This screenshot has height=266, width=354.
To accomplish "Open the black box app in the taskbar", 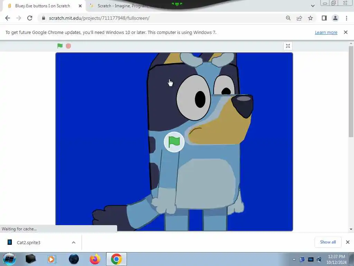I will pos(31,259).
